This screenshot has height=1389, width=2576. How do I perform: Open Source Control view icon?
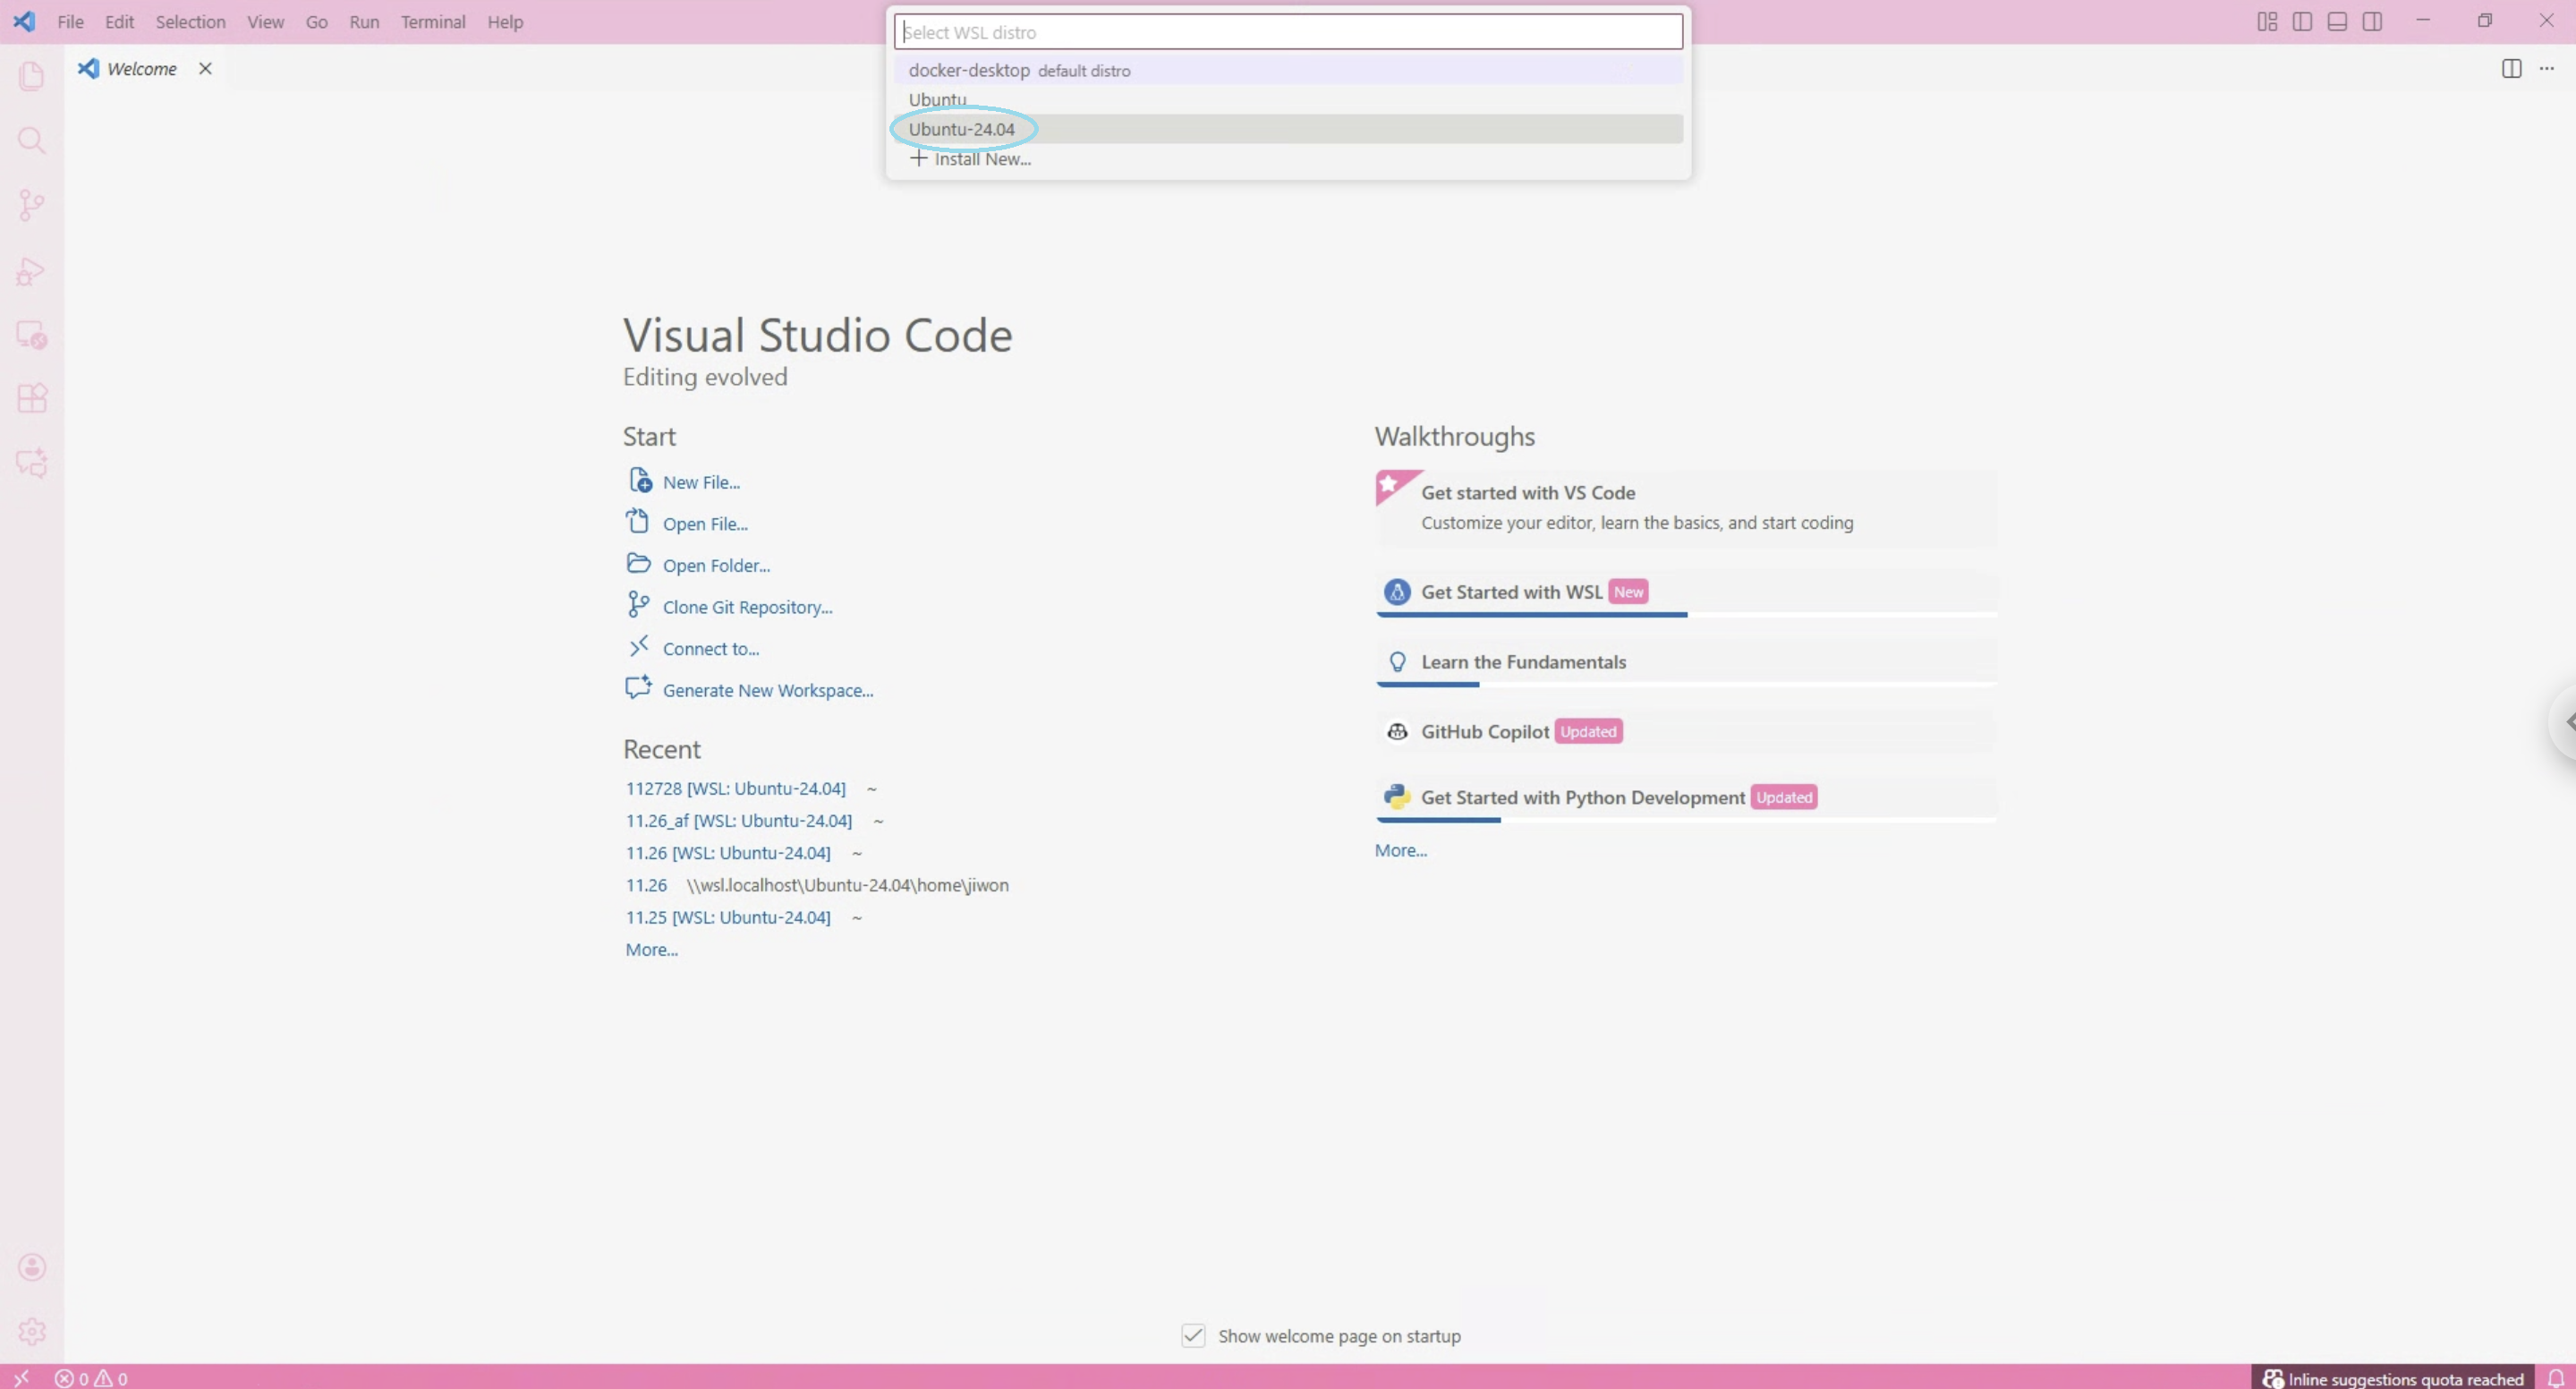[x=32, y=205]
